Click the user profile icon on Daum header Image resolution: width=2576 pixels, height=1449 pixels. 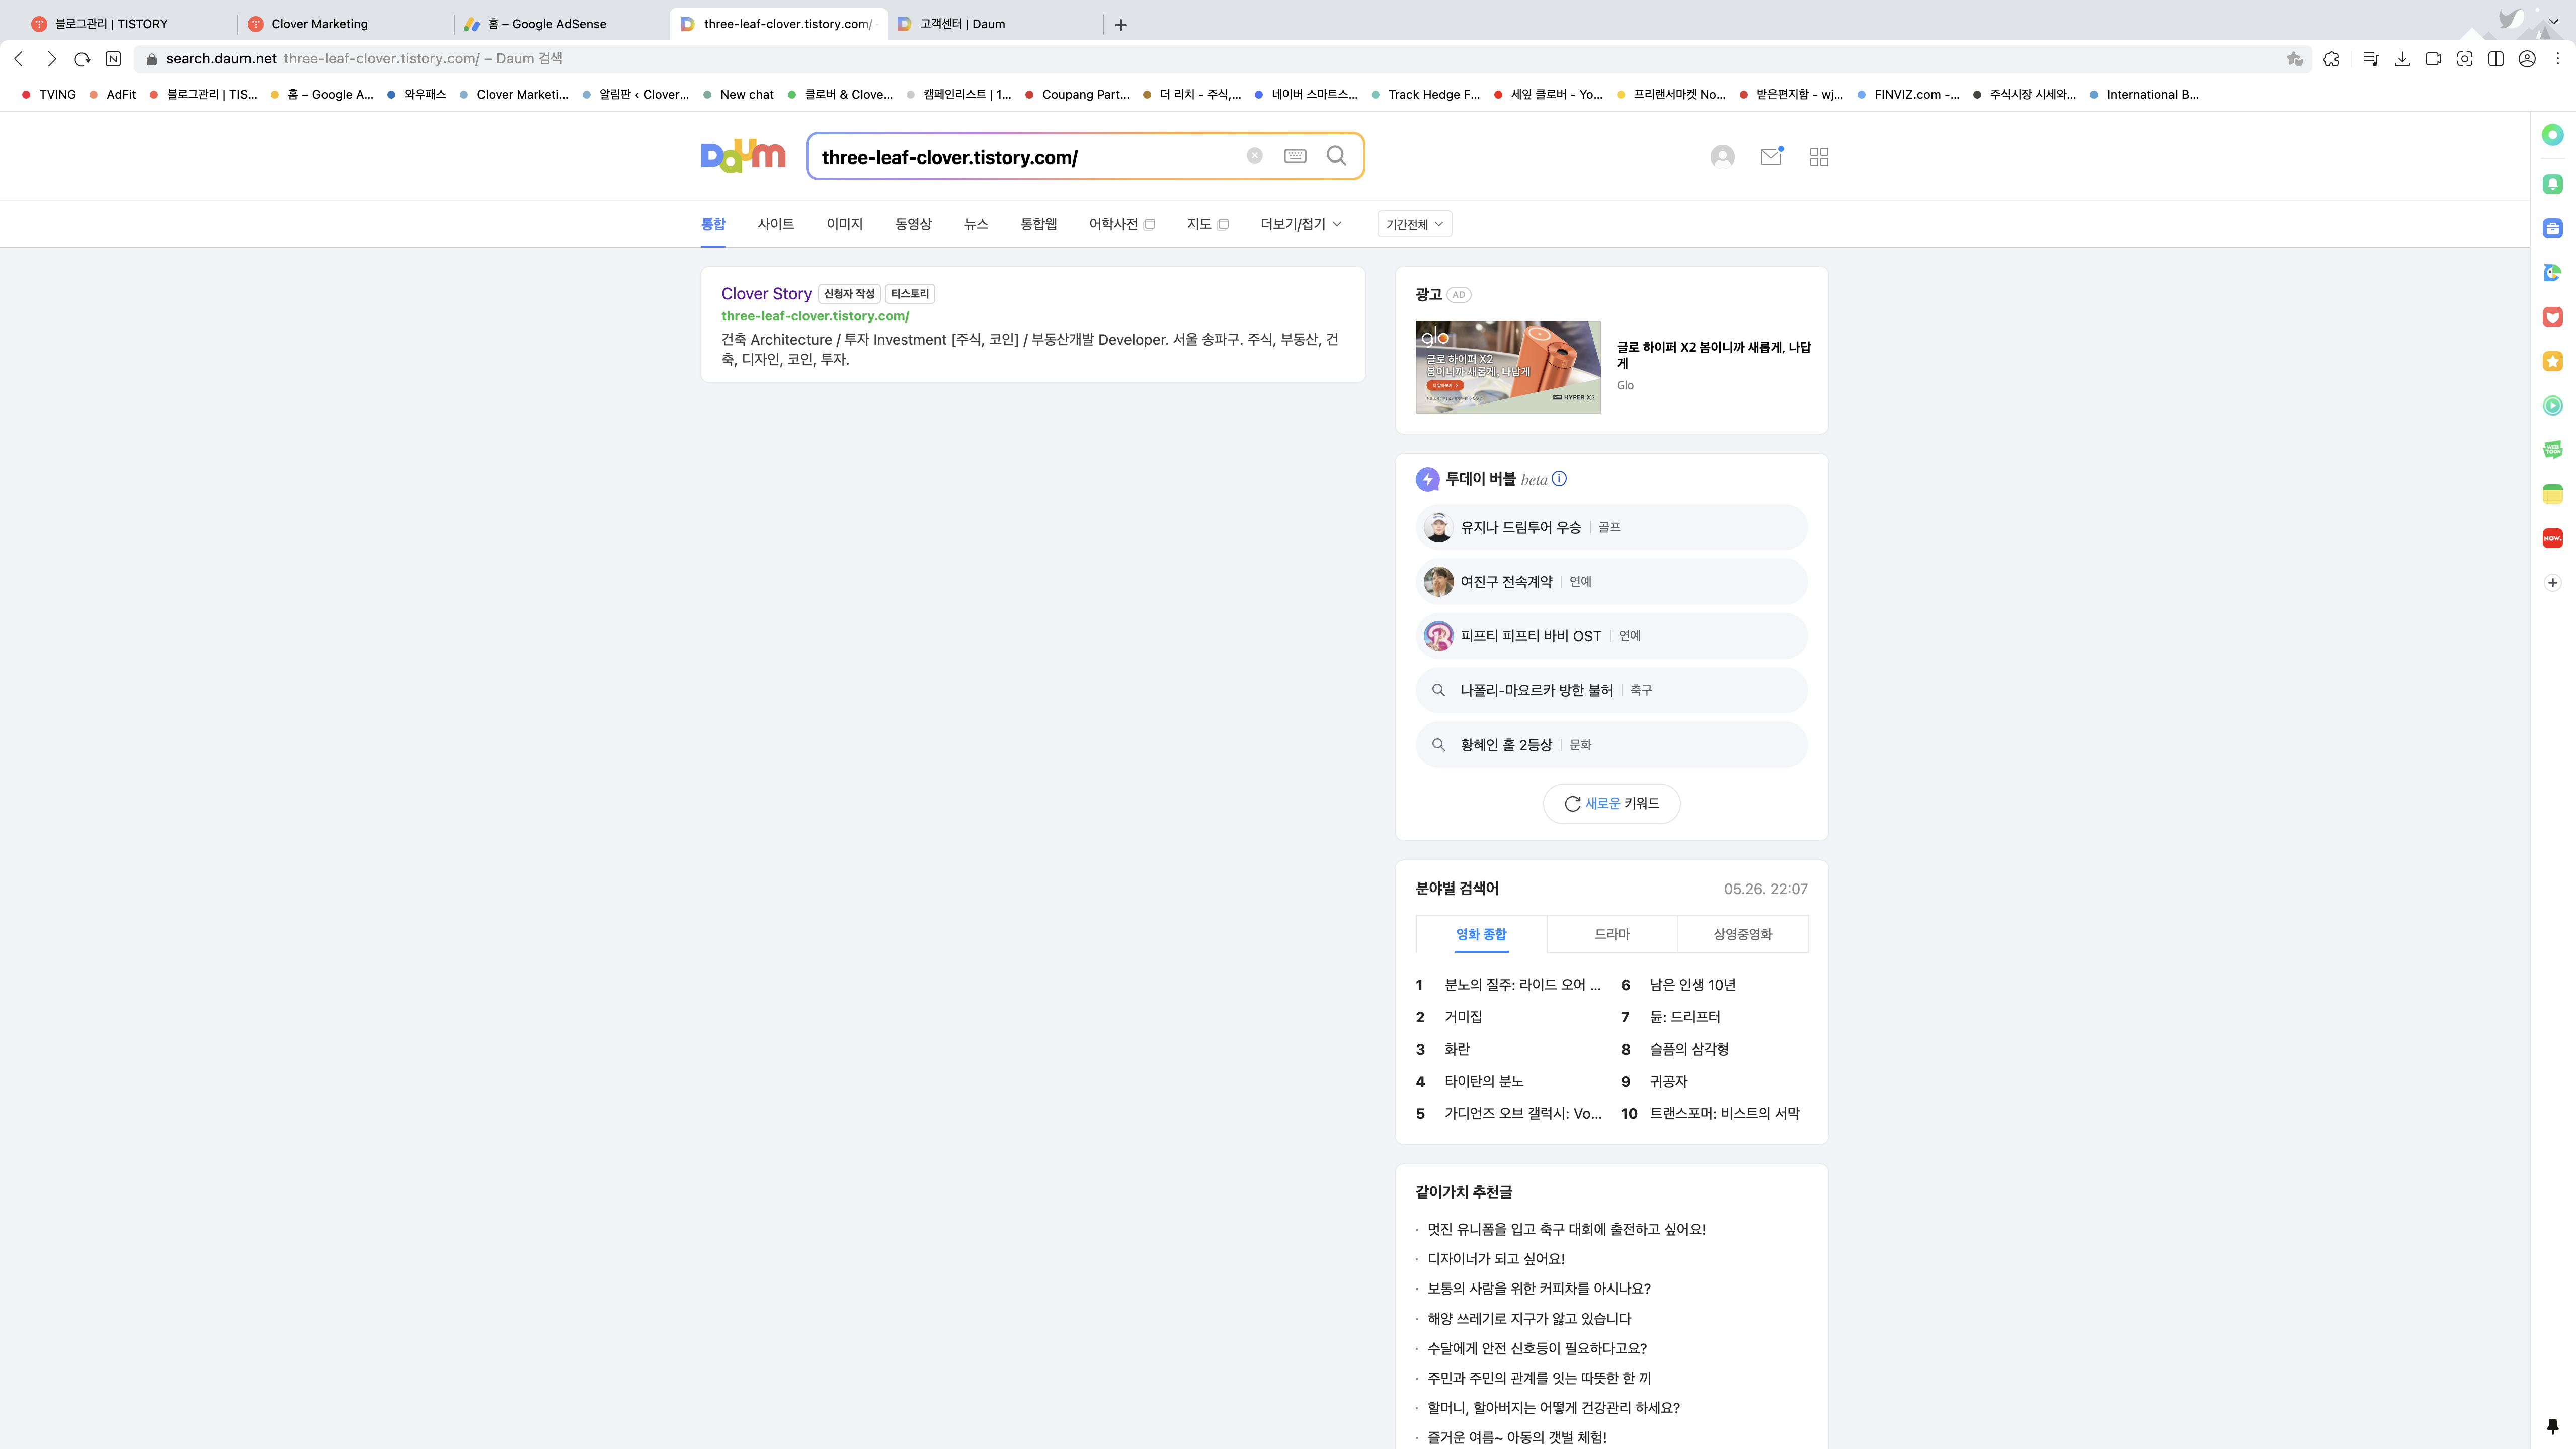click(x=1722, y=157)
